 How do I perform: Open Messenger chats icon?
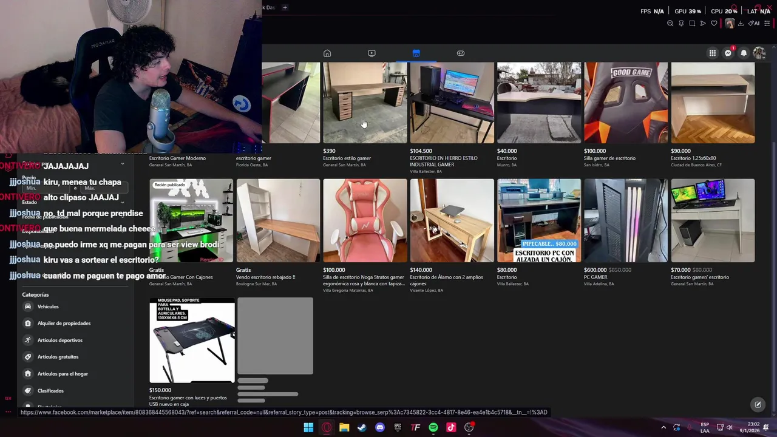[x=728, y=53]
